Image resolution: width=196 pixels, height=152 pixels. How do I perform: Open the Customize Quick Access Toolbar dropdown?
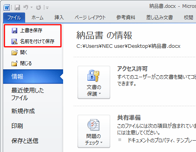click(x=47, y=8)
